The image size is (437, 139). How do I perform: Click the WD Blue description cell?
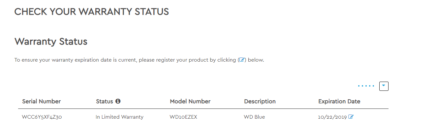(254, 117)
